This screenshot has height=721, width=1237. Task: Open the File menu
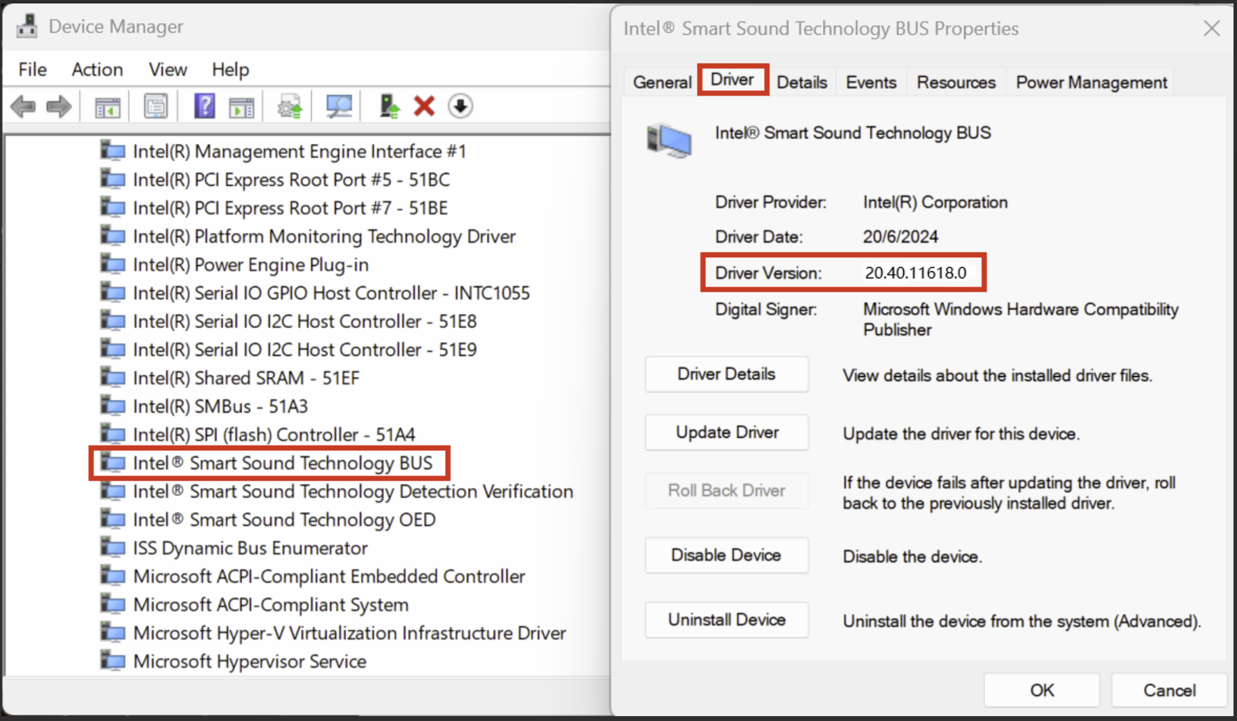[x=32, y=69]
